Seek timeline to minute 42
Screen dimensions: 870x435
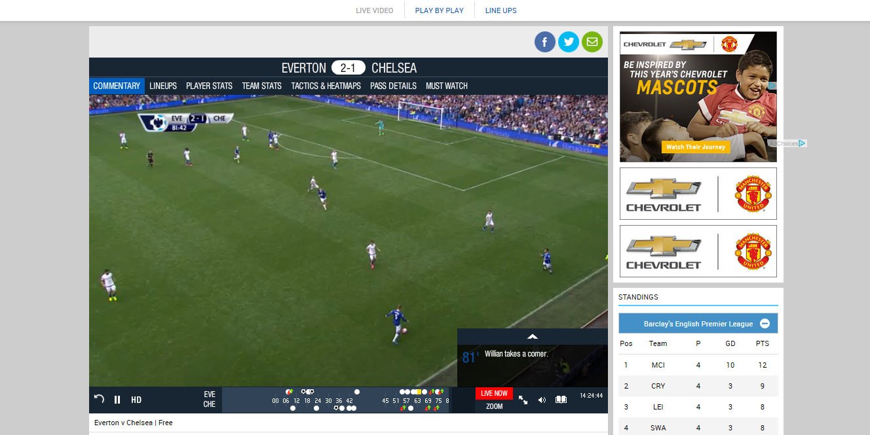pos(349,401)
